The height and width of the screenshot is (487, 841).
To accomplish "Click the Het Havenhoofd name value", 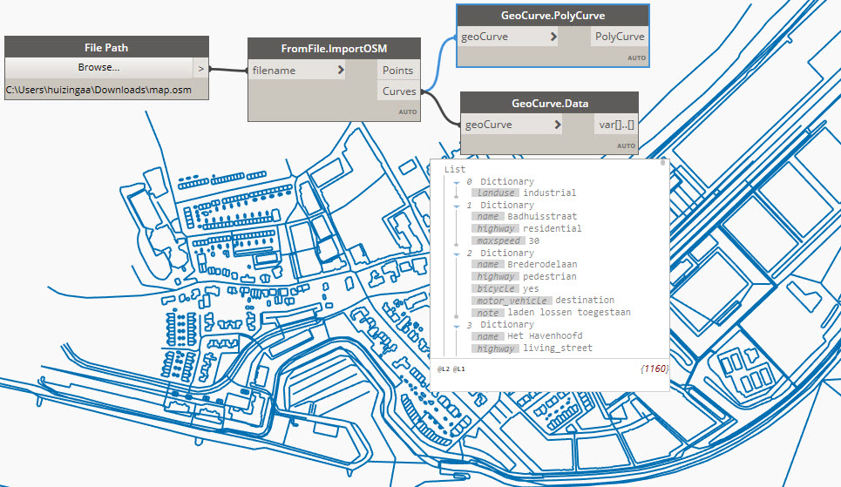I will (x=545, y=336).
